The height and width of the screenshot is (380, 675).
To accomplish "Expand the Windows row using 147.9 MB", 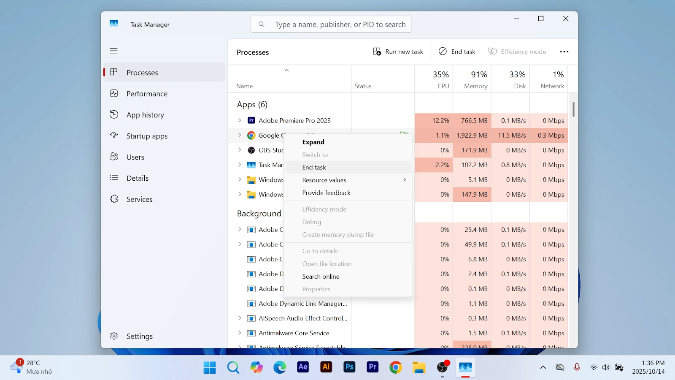I will point(240,194).
